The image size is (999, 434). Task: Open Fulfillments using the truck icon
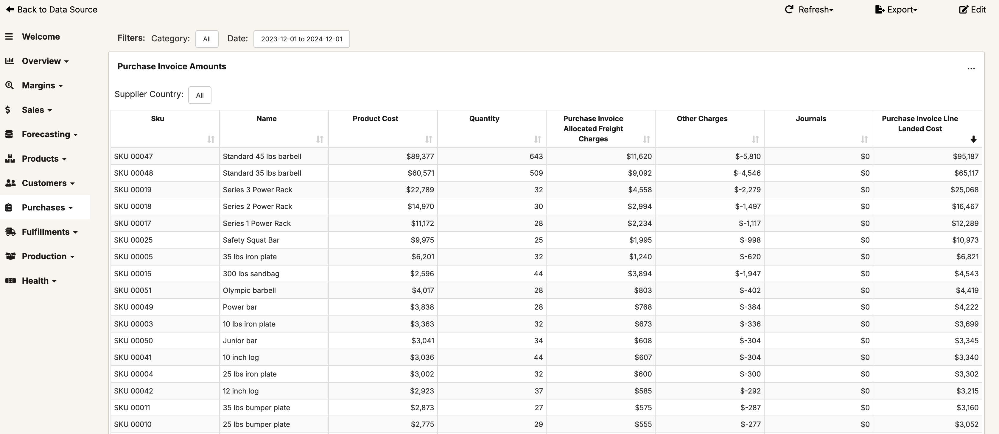coord(10,232)
